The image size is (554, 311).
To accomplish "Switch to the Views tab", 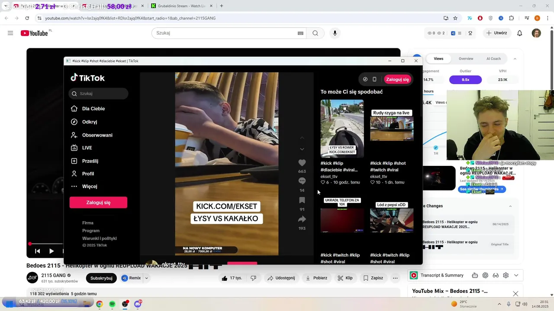I will coord(438,59).
